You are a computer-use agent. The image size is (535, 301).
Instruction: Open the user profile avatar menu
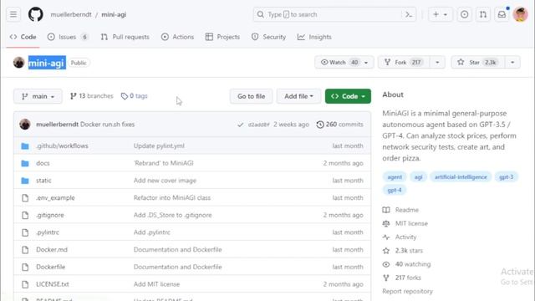520,14
